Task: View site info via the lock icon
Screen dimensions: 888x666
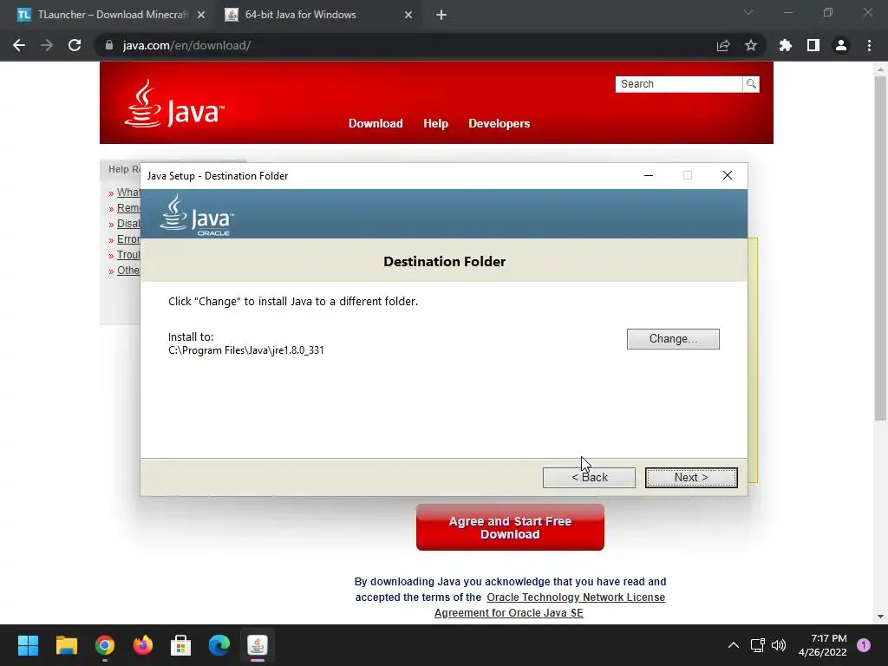Action: [x=109, y=45]
